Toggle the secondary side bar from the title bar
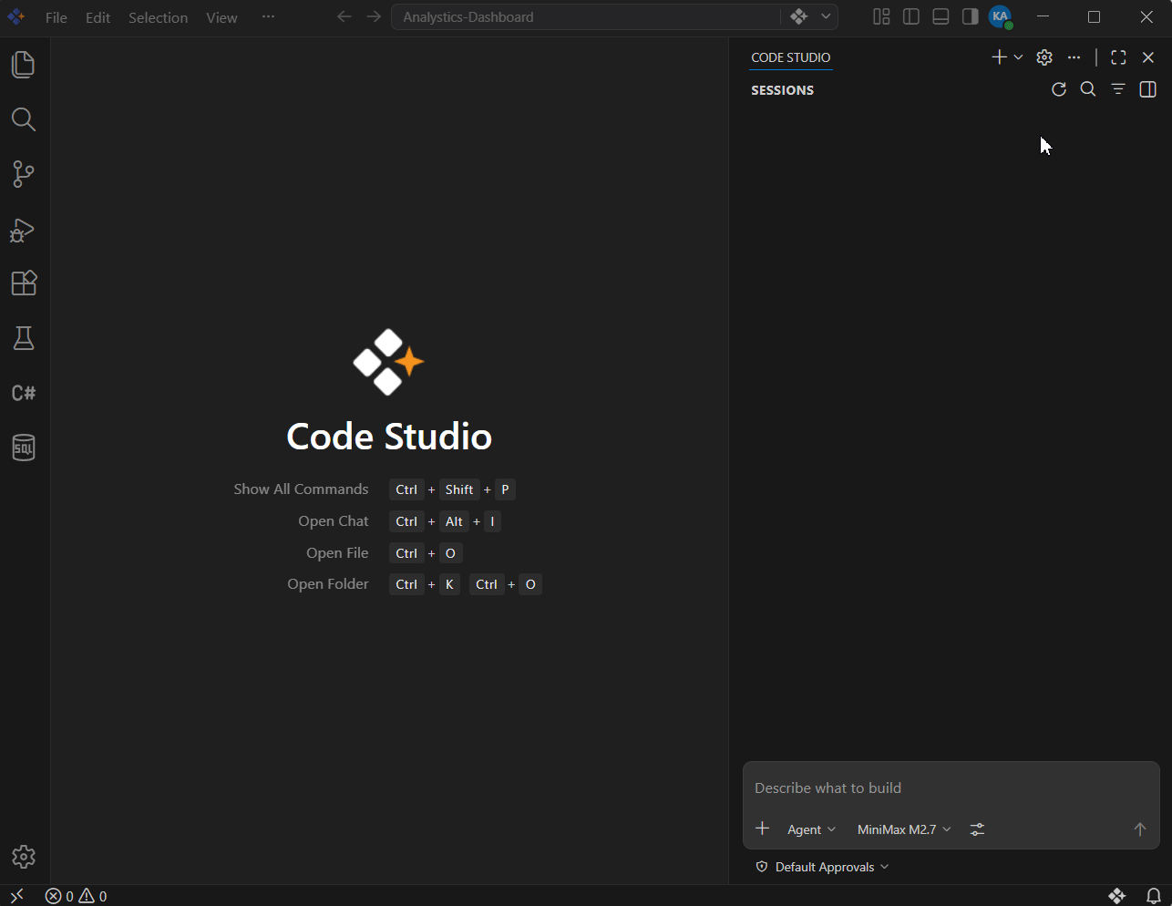1172x906 pixels. pyautogui.click(x=970, y=16)
